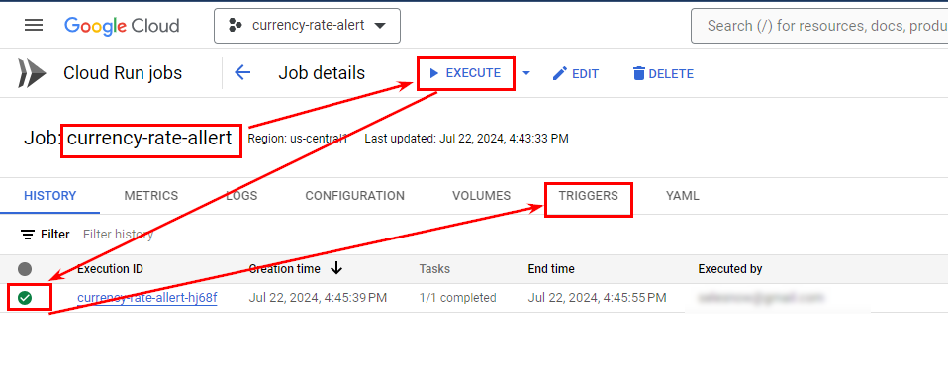Go back with the left arrow icon
Image resolution: width=948 pixels, height=381 pixels.
(242, 73)
